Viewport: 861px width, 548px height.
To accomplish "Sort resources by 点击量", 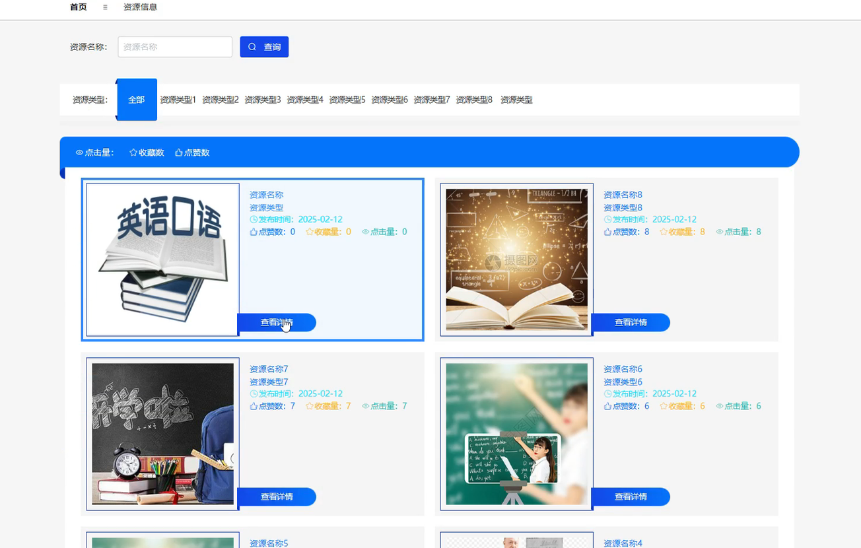I will coord(95,153).
